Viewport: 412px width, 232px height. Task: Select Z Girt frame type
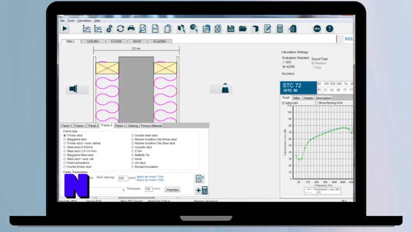coord(133,151)
